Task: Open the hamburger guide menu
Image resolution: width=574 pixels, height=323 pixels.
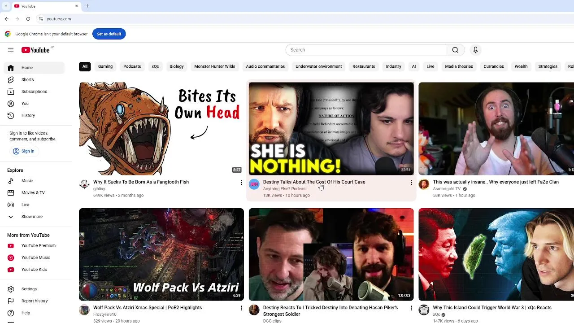Action: pyautogui.click(x=11, y=50)
